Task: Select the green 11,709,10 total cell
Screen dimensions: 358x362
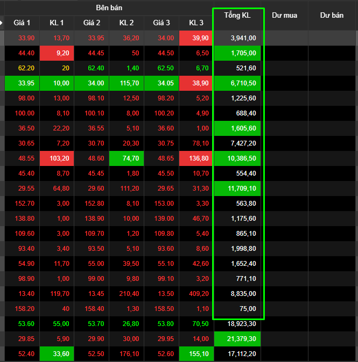Action: [237, 189]
